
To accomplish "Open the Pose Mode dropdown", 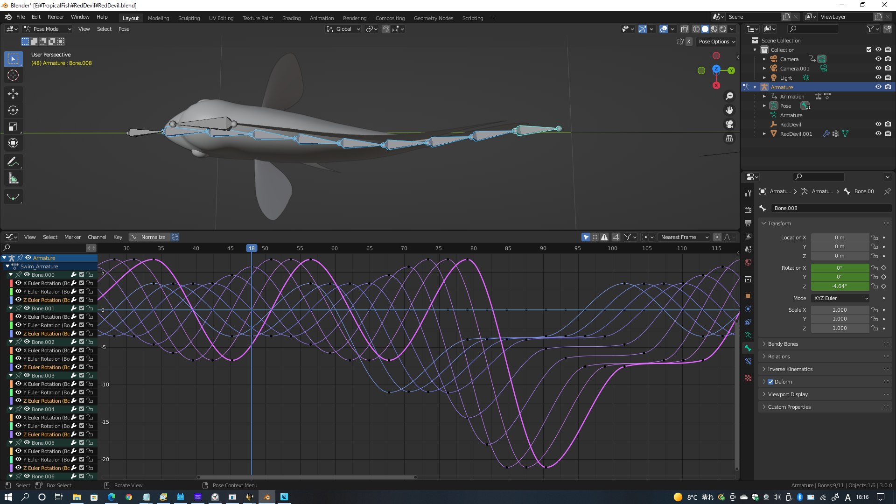I will point(48,29).
